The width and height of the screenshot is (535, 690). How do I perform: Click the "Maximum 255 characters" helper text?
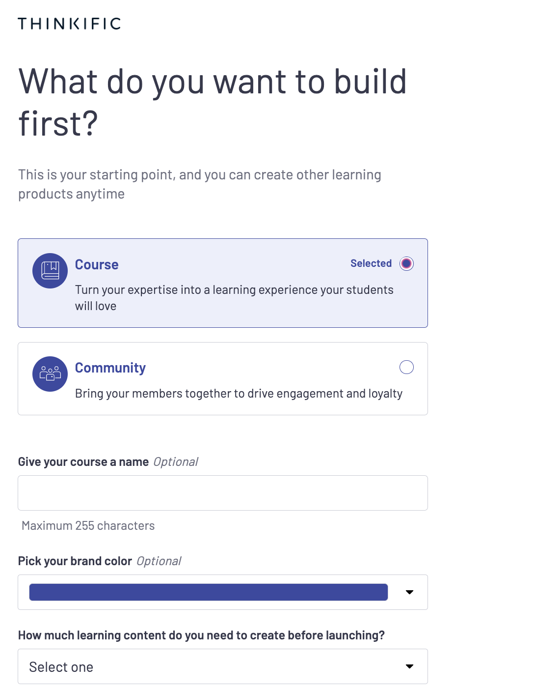pyautogui.click(x=88, y=526)
